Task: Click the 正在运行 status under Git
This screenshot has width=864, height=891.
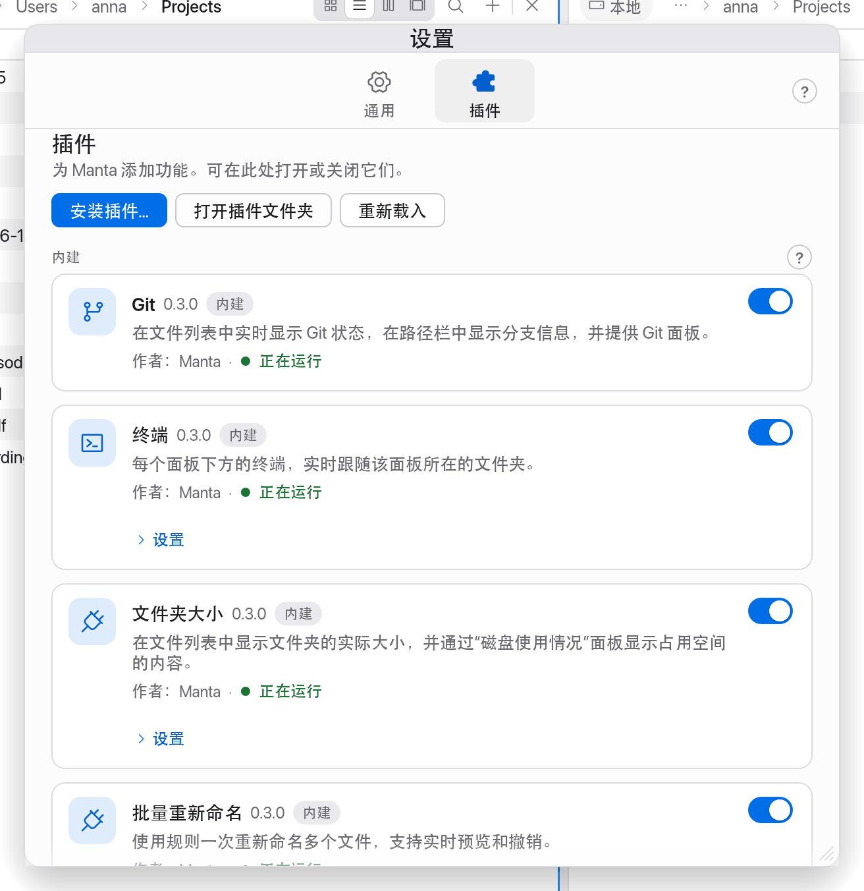Action: point(290,361)
